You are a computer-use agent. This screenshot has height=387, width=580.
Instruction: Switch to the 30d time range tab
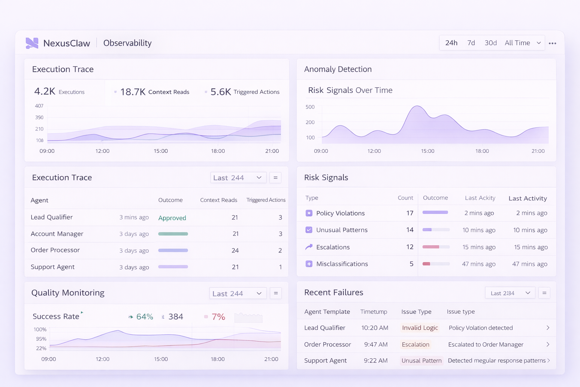point(491,43)
